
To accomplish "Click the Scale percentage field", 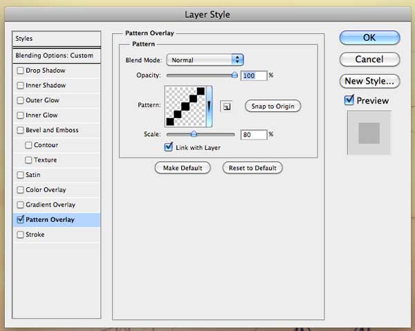I will click(254, 135).
